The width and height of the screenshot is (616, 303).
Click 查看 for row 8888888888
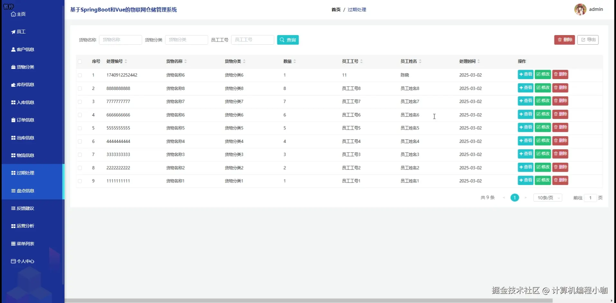point(526,88)
